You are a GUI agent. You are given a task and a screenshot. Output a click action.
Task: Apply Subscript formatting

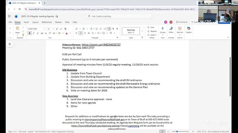[x=46, y=33]
